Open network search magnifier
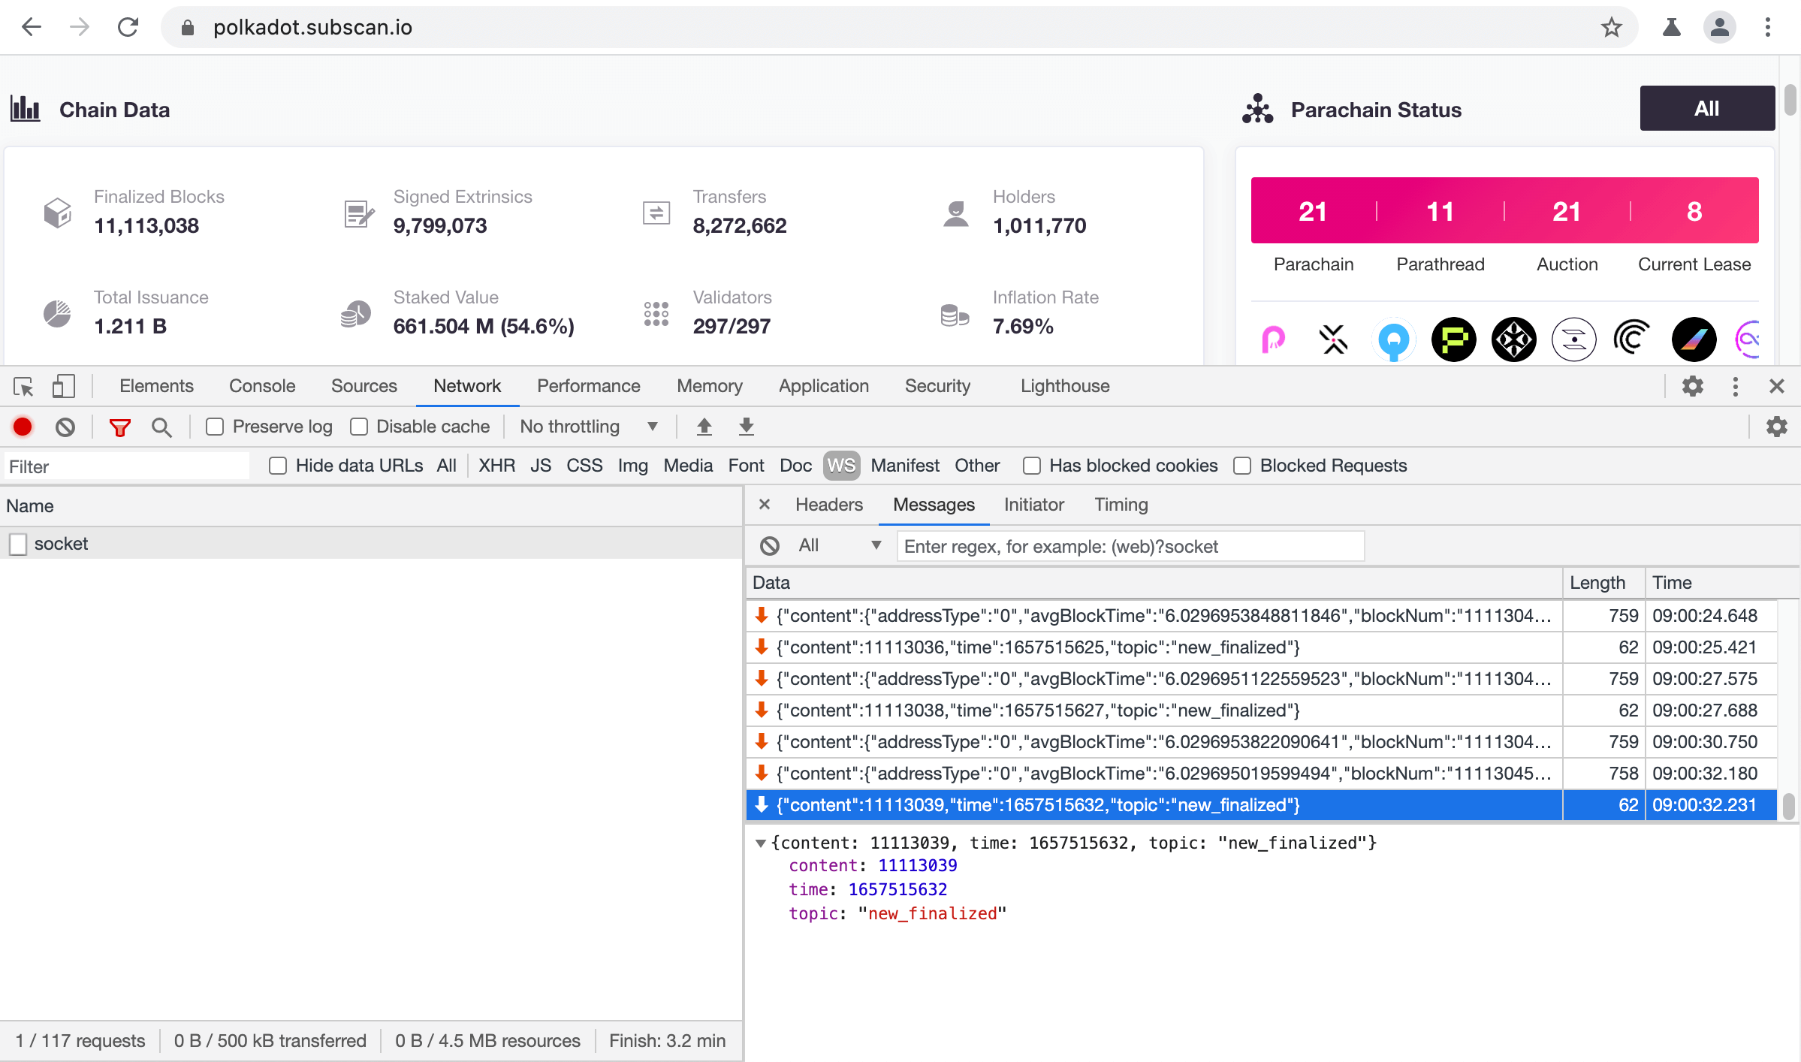 (x=161, y=427)
